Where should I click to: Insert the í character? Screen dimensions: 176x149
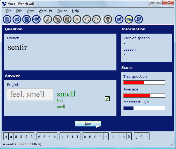pyautogui.click(x=62, y=136)
